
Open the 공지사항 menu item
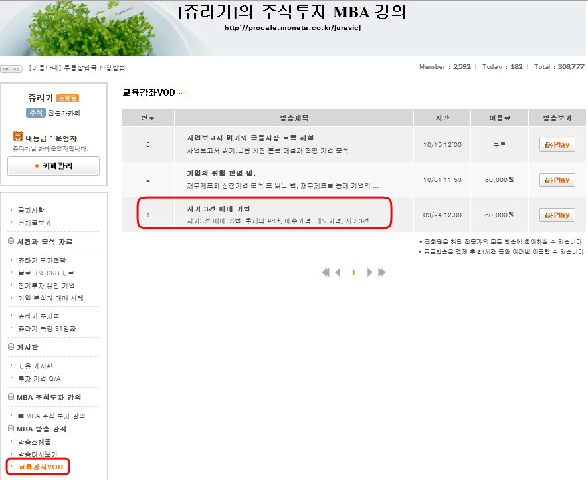click(31, 210)
